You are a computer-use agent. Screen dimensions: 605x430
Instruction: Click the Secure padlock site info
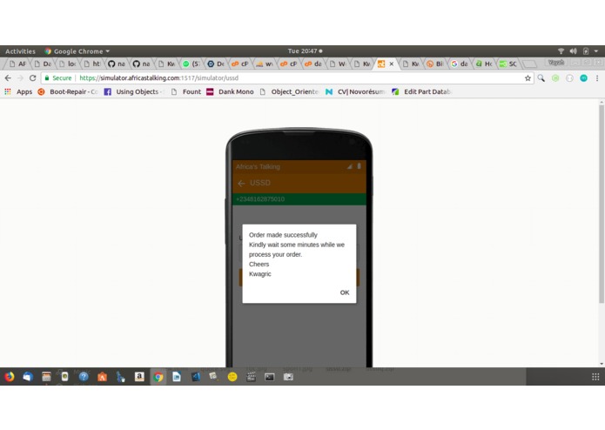(57, 77)
